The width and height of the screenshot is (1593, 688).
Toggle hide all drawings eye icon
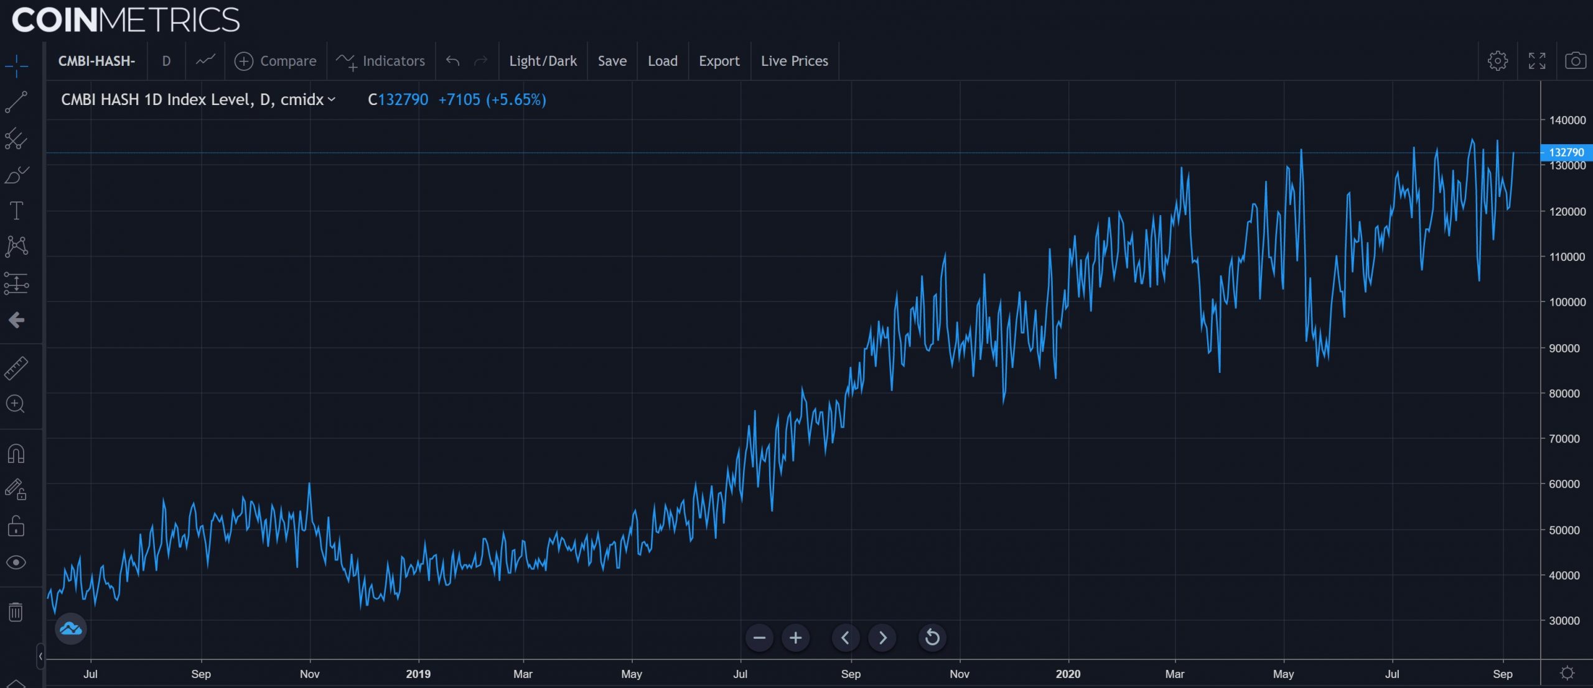[16, 562]
